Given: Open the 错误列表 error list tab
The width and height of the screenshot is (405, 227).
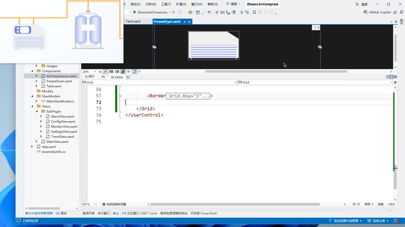Looking at the screenshot, I should 89,213.
